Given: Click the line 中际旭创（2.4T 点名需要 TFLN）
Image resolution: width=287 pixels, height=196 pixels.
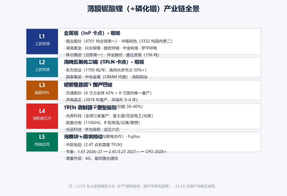Looking at the screenshot, I should (93, 145).
